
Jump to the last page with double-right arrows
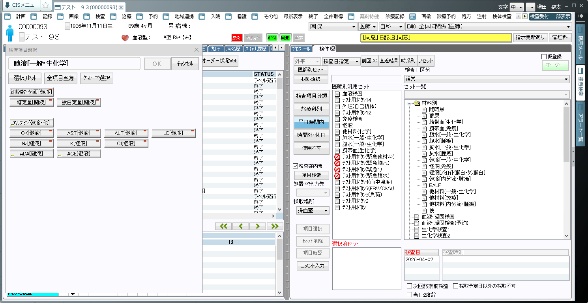coord(275,226)
